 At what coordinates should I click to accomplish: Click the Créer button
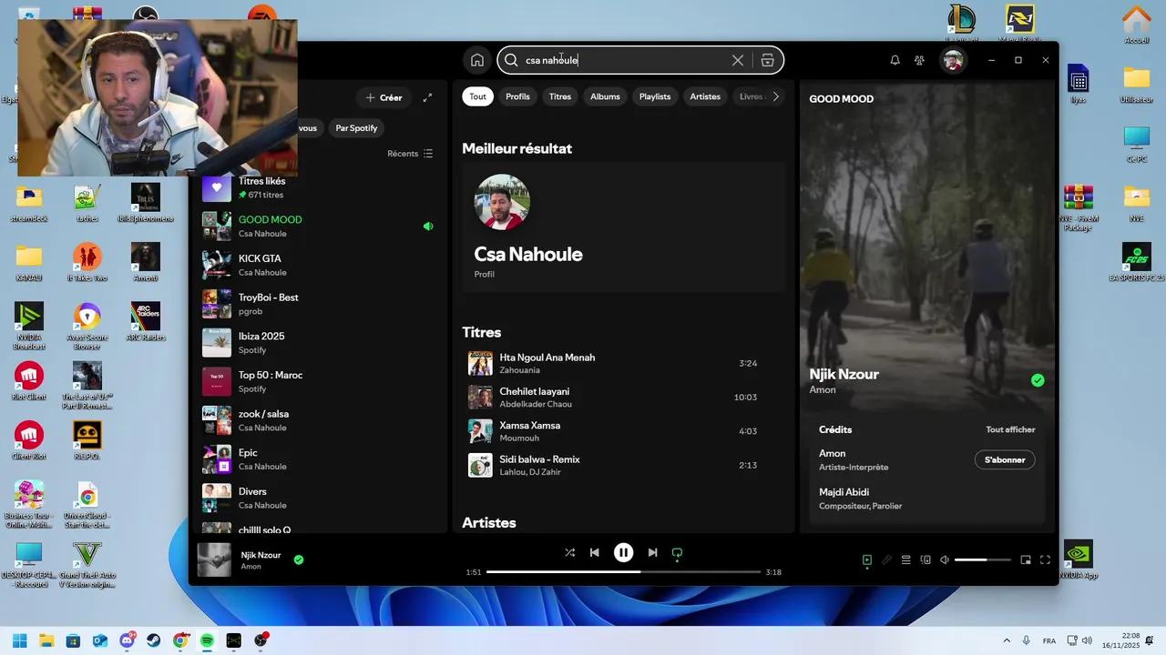tap(384, 97)
